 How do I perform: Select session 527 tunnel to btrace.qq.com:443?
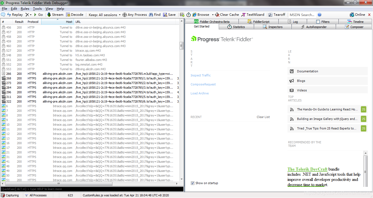click(x=90, y=51)
